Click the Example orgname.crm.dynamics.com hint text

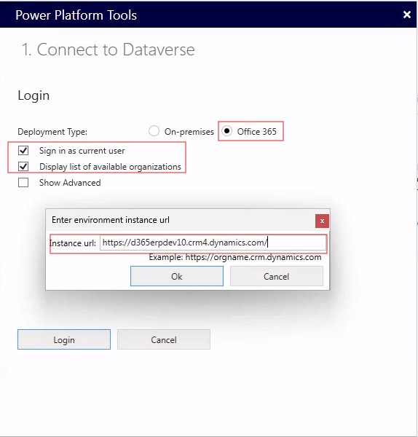235,257
